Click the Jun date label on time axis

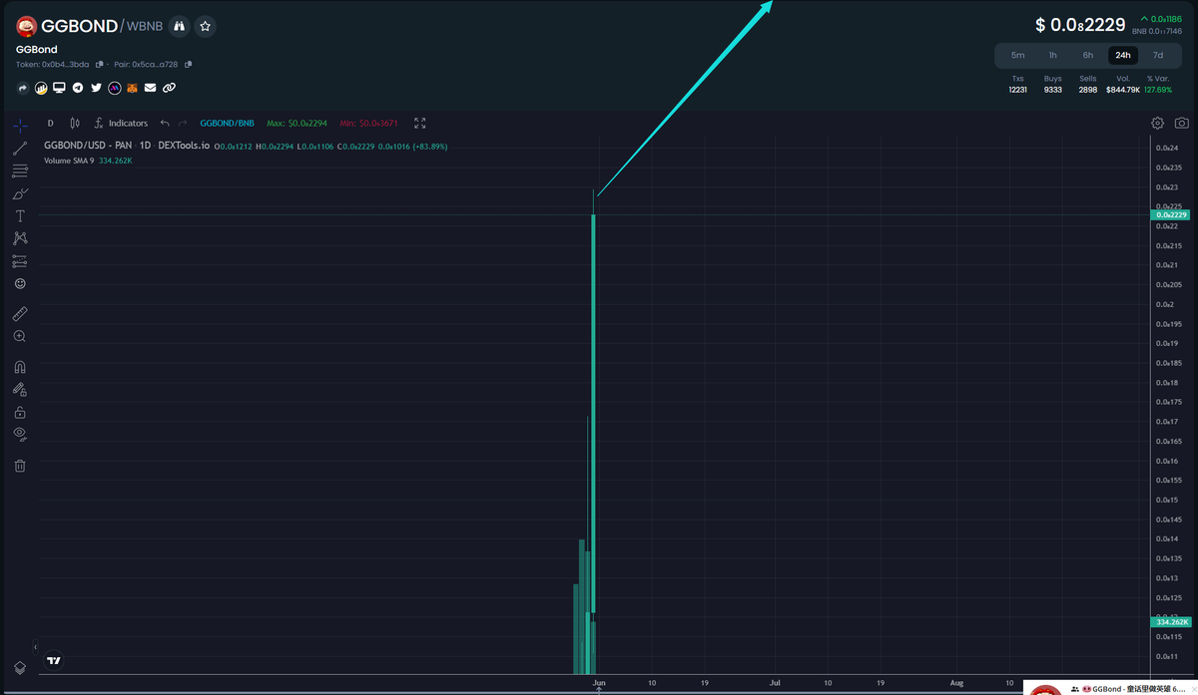click(598, 683)
